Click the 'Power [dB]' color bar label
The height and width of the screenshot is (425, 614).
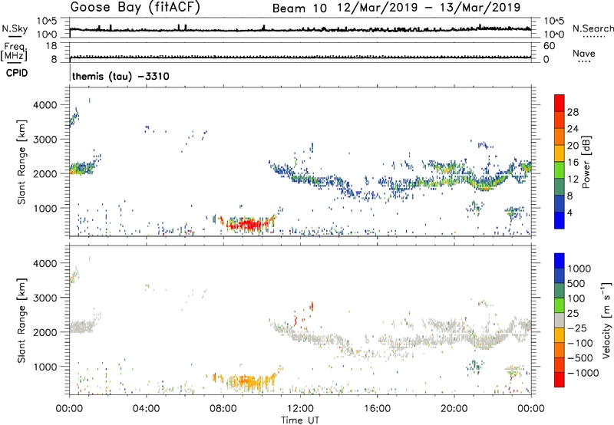(586, 162)
